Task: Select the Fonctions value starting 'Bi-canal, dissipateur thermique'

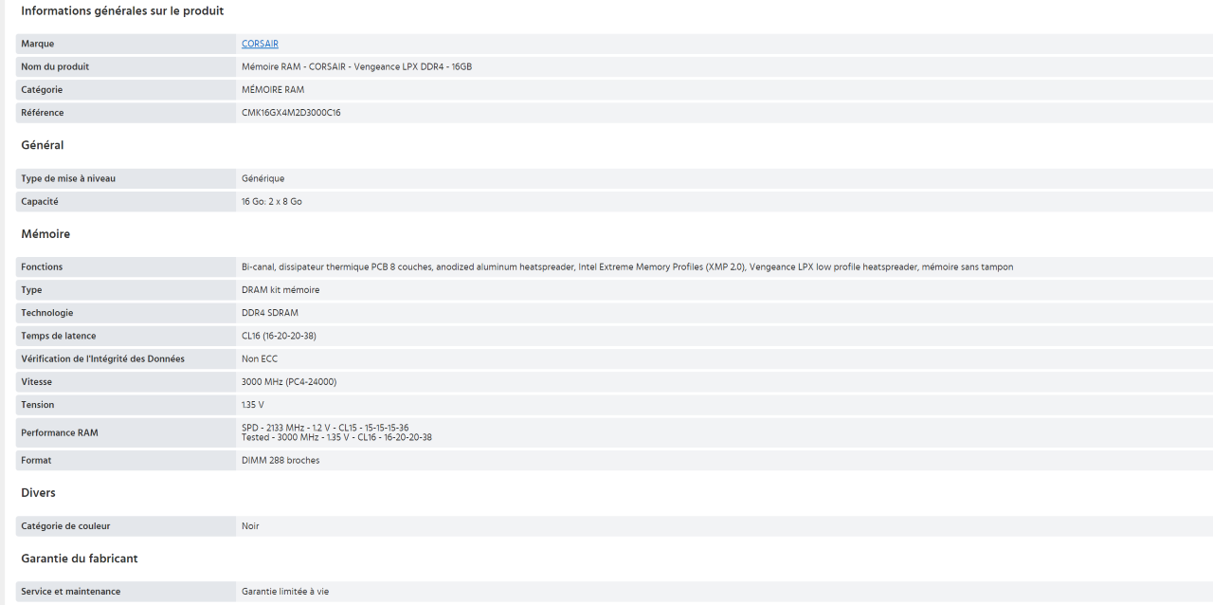Action: tap(627, 266)
